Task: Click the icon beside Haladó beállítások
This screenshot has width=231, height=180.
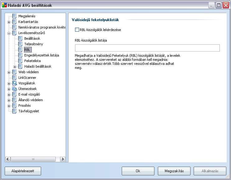Action: (x=20, y=66)
